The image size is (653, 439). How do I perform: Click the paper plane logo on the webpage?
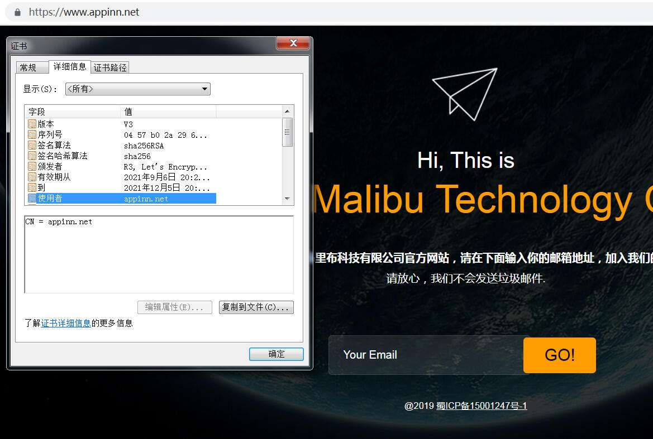point(465,94)
